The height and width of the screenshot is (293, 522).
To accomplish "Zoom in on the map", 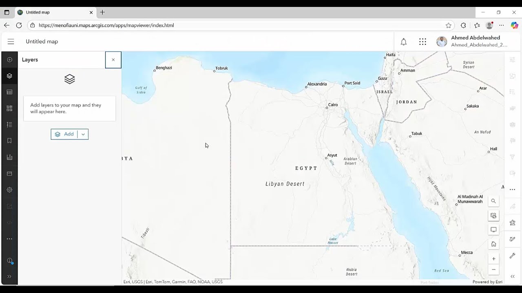I will (x=493, y=259).
